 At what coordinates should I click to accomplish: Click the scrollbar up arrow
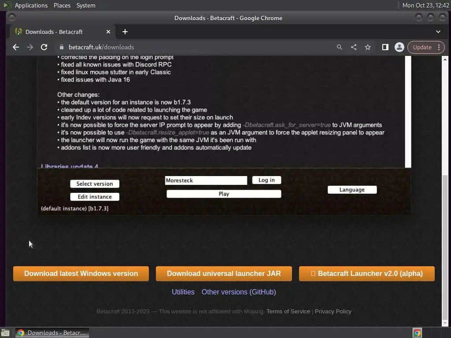point(445,59)
